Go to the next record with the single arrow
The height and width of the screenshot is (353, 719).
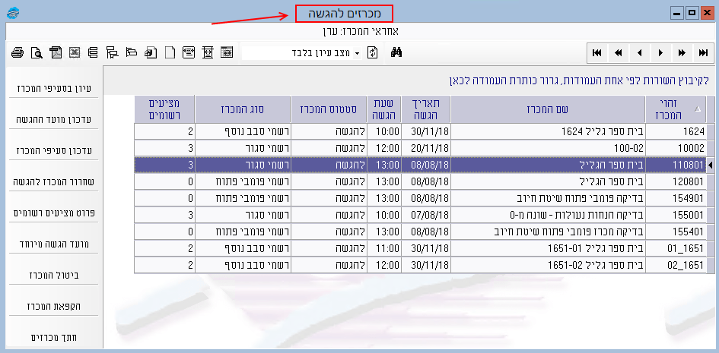[660, 52]
